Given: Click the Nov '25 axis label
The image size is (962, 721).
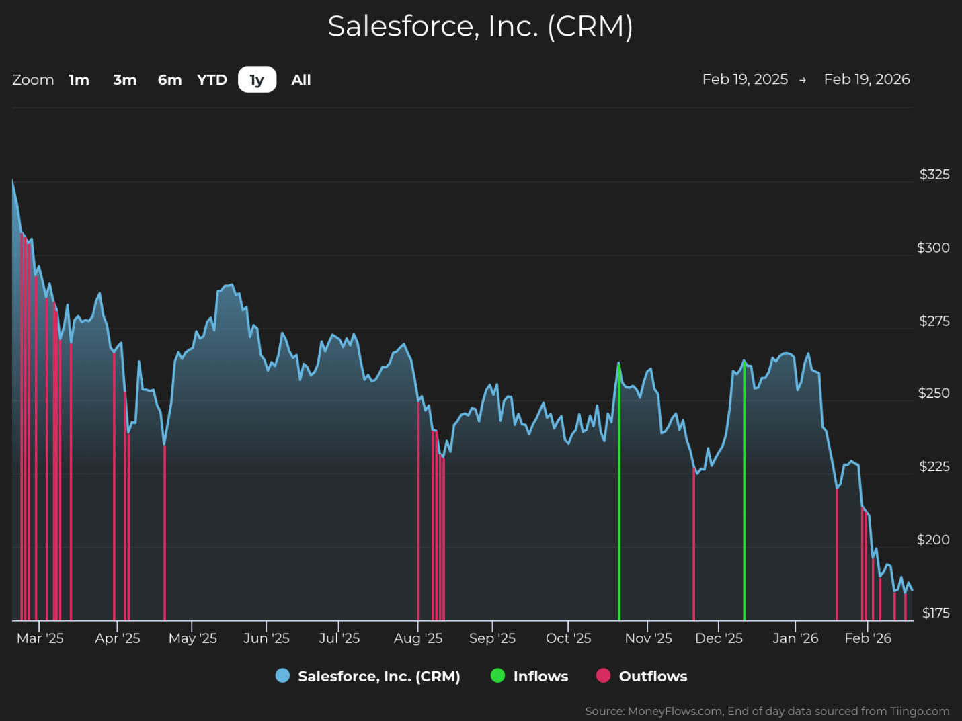Looking at the screenshot, I should pyautogui.click(x=648, y=638).
